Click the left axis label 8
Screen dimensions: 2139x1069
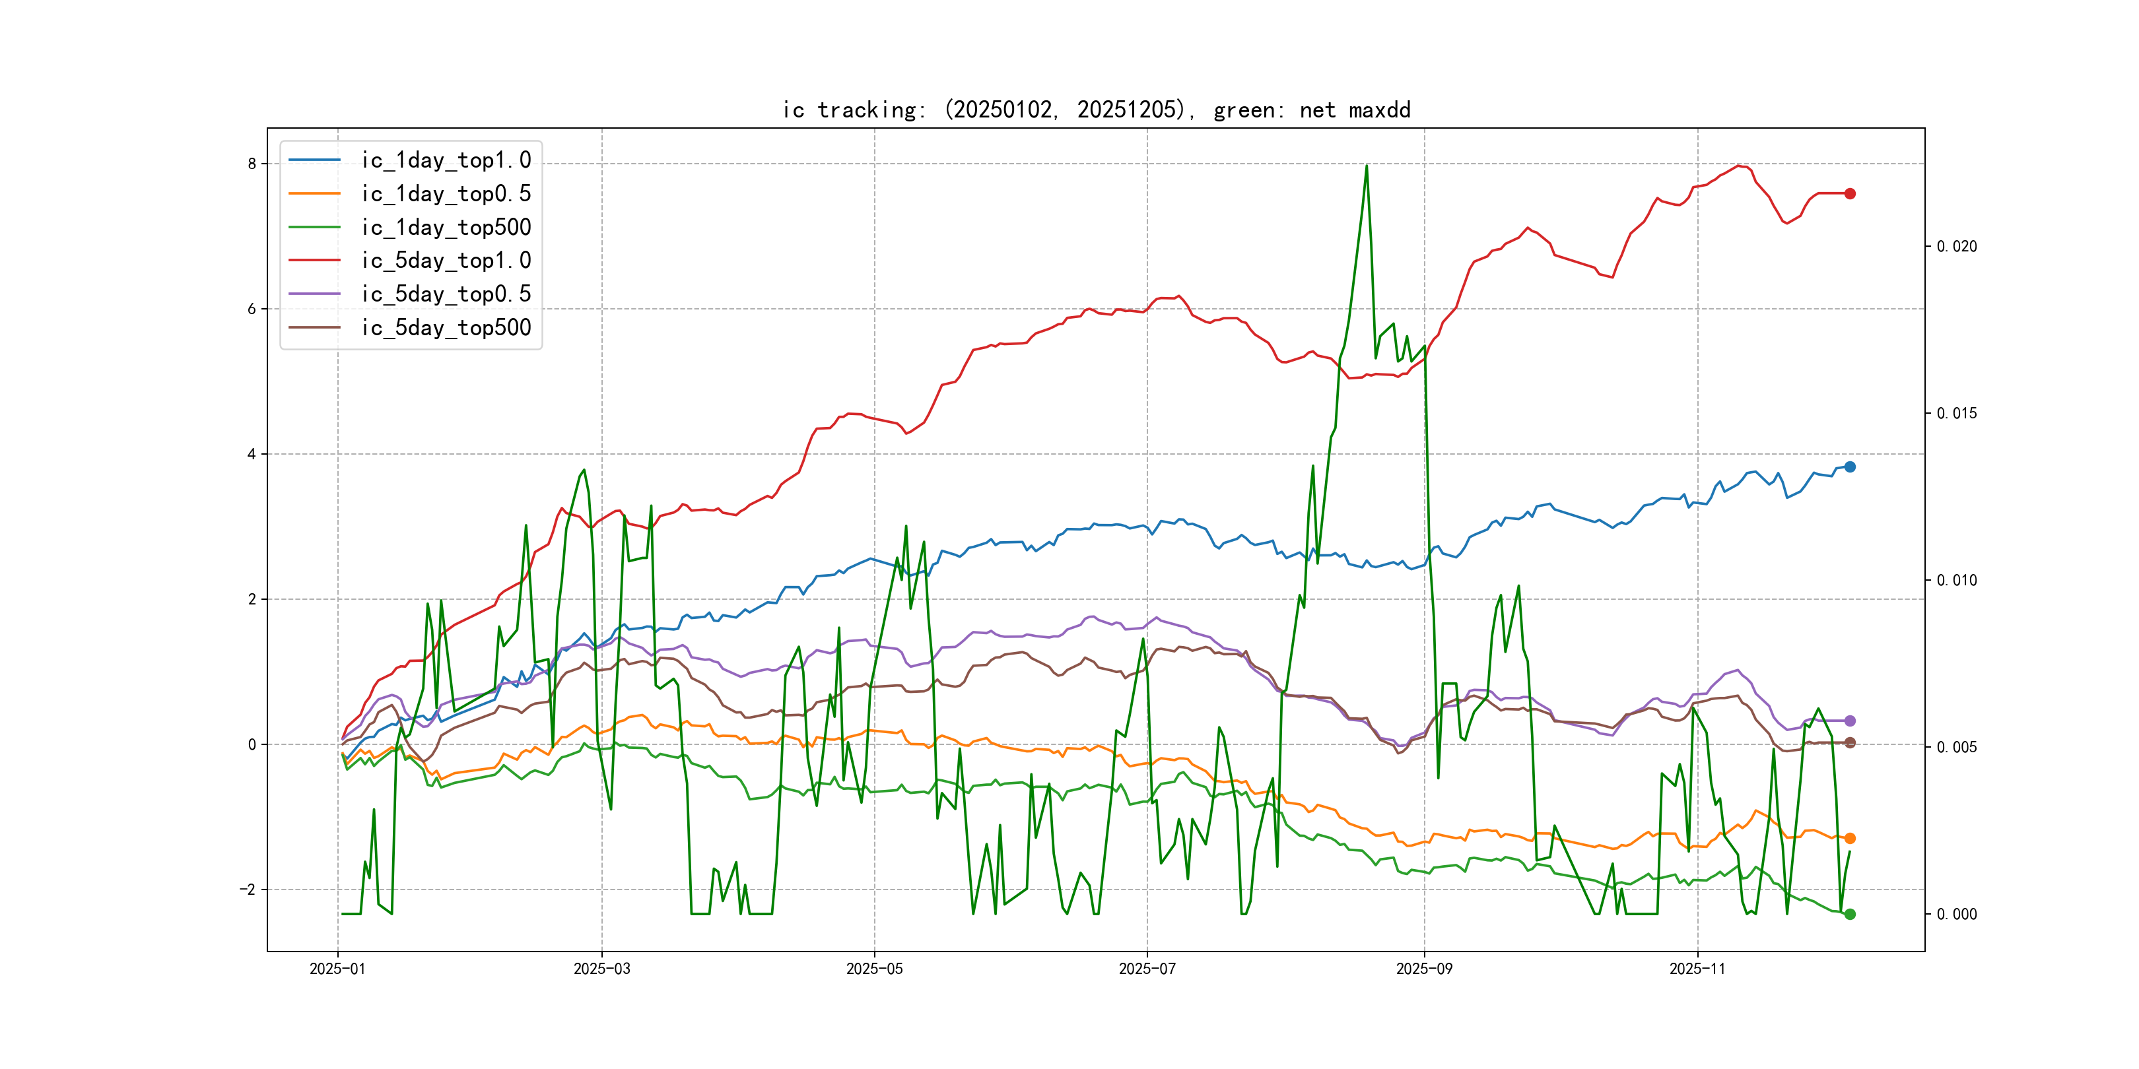(x=252, y=164)
